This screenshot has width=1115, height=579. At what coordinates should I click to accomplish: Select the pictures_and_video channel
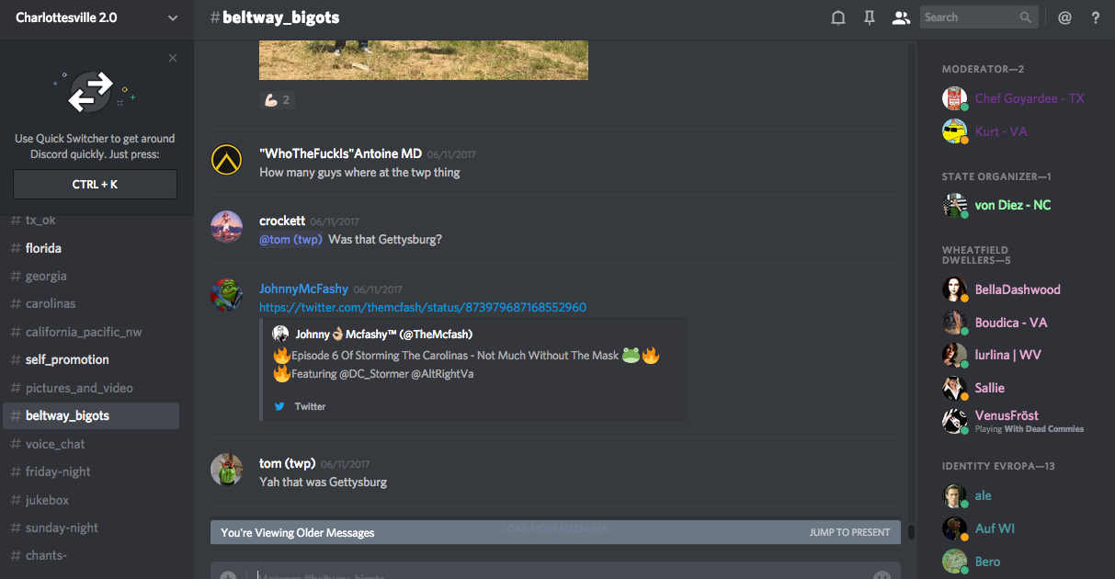pyautogui.click(x=79, y=388)
